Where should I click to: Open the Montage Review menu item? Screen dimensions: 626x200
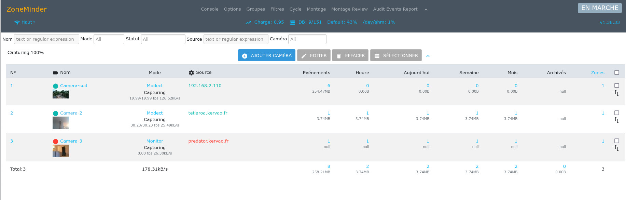[349, 9]
